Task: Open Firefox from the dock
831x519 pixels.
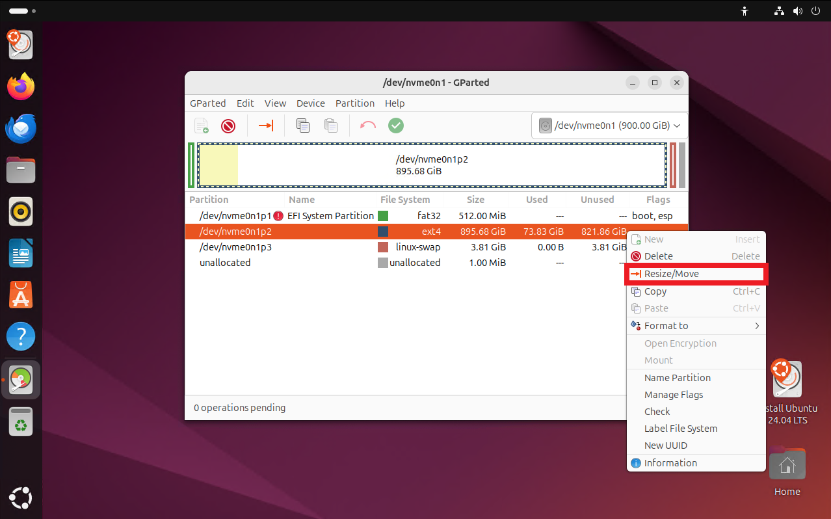Action: click(x=21, y=86)
